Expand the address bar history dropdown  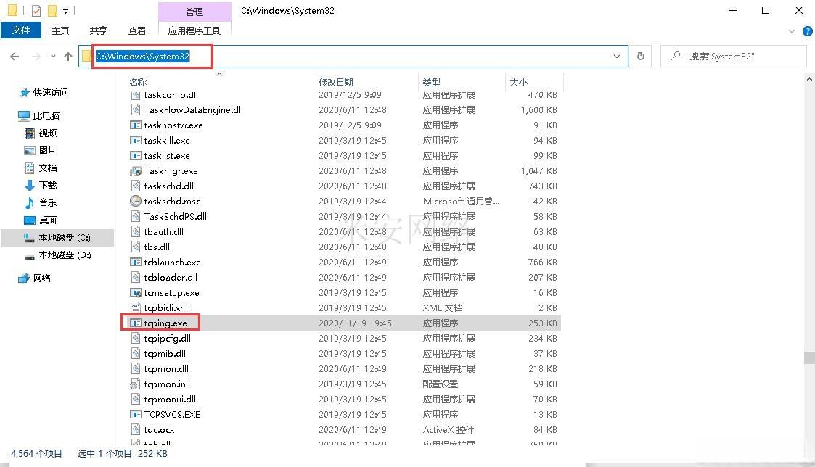point(616,56)
